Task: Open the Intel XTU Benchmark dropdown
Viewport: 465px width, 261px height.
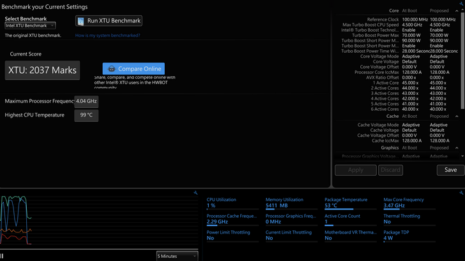Action: click(x=30, y=25)
